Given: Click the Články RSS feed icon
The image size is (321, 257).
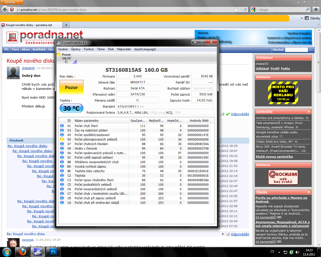Looking at the screenshot, I should pyautogui.click(x=309, y=192).
